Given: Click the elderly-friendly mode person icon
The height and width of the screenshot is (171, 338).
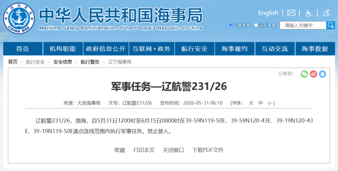Looking at the screenshot, I should pos(326,13).
